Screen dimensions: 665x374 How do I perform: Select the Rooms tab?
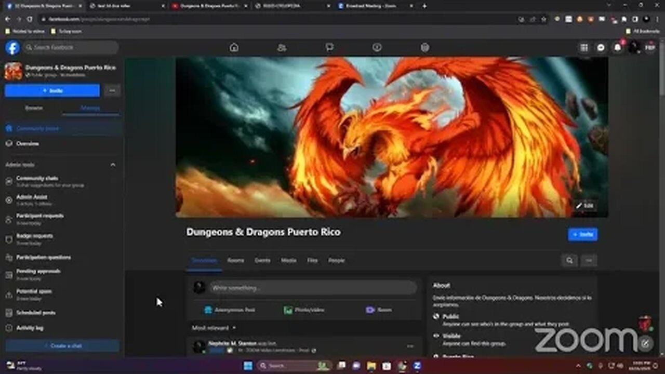(235, 260)
